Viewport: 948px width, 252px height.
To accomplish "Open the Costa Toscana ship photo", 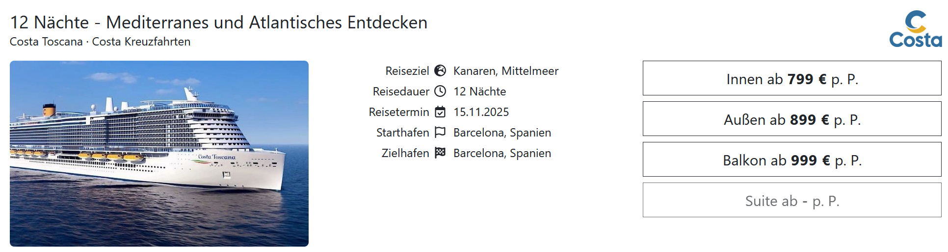I will pyautogui.click(x=159, y=153).
